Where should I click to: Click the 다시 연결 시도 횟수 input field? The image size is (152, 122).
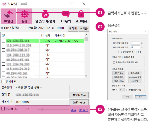pos(136,43)
